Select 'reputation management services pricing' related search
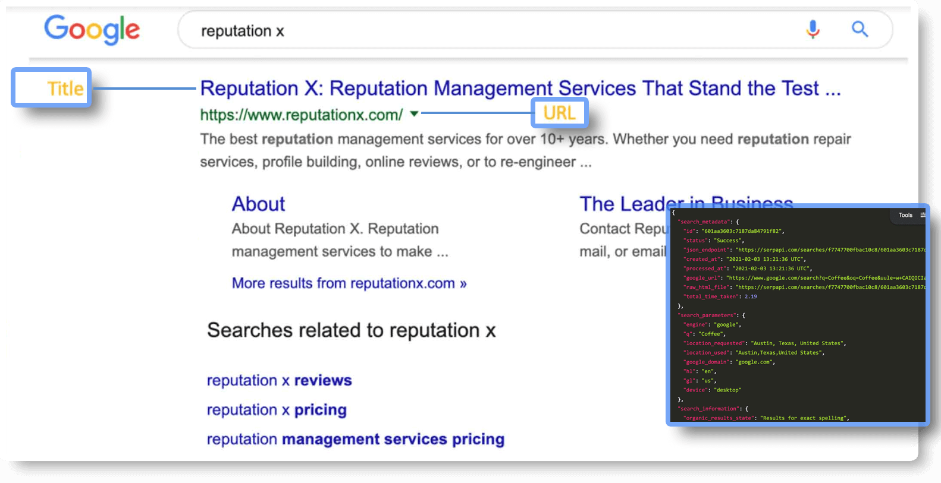The width and height of the screenshot is (941, 483). [356, 440]
